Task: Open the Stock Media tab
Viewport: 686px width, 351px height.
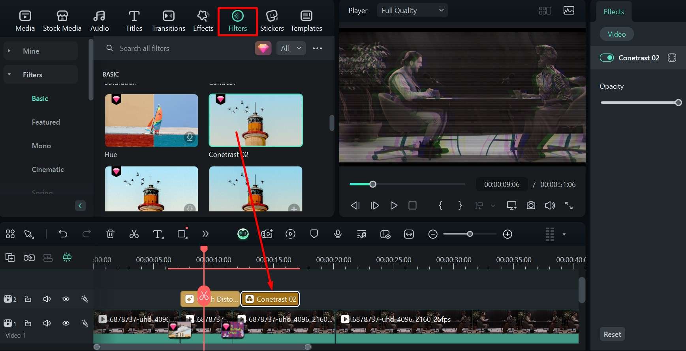Action: pyautogui.click(x=62, y=21)
